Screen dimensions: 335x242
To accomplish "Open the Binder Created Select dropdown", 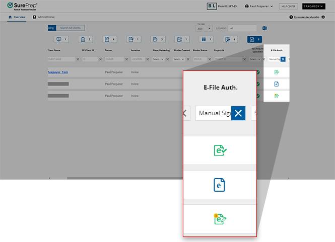I will tap(179, 59).
